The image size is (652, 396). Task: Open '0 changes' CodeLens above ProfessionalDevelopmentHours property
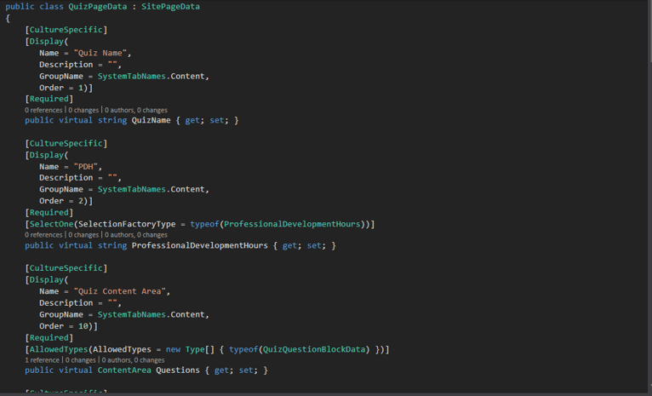(83, 235)
